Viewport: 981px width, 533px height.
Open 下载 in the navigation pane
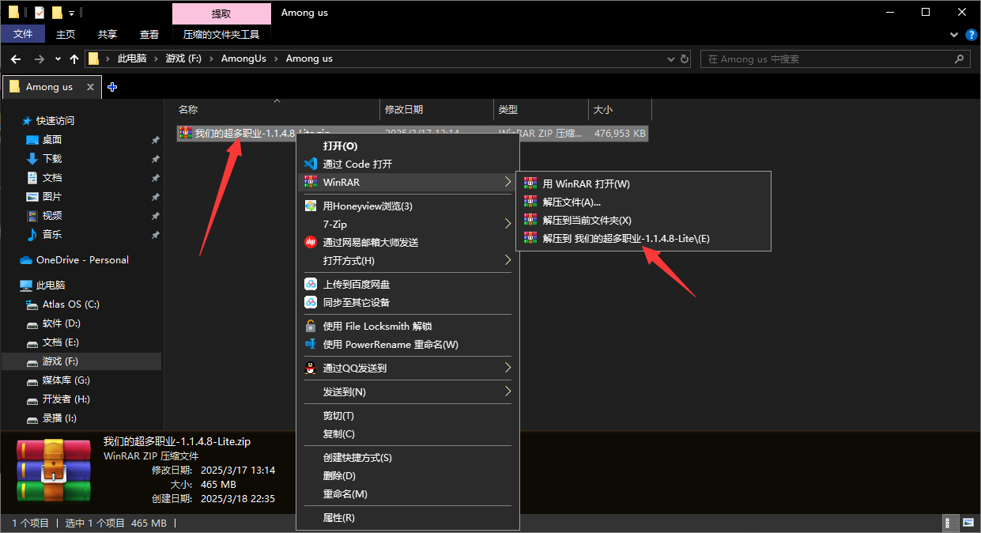[52, 158]
